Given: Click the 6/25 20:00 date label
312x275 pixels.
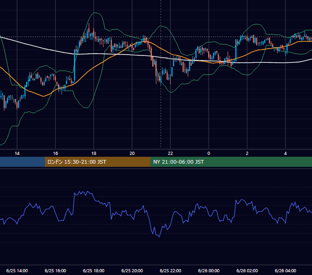Looking at the screenshot, I should 132,270.
